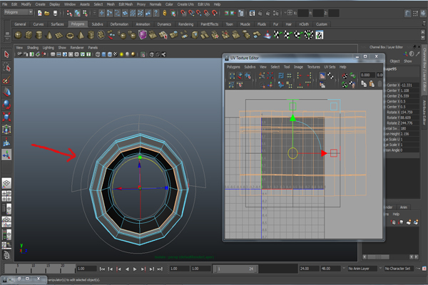428x285 pixels.
Task: Open the Create UVs menu
Action: (x=185, y=4)
